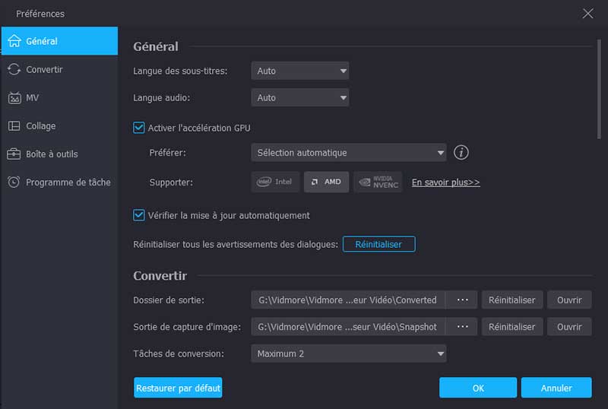Expand the Préférer Sélection automatique dropdown
This screenshot has width=608, height=409.
tap(349, 153)
